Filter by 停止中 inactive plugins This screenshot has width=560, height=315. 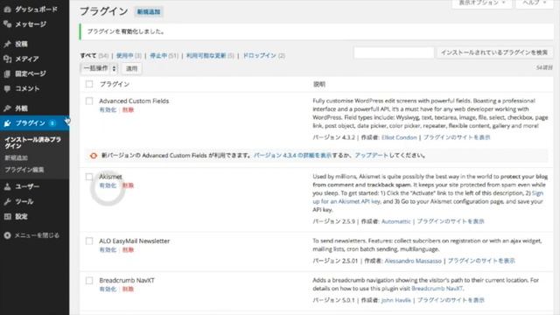158,55
